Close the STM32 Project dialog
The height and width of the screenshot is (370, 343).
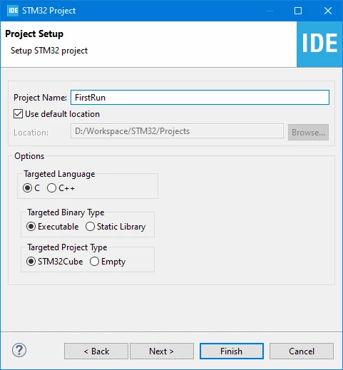pyautogui.click(x=328, y=11)
